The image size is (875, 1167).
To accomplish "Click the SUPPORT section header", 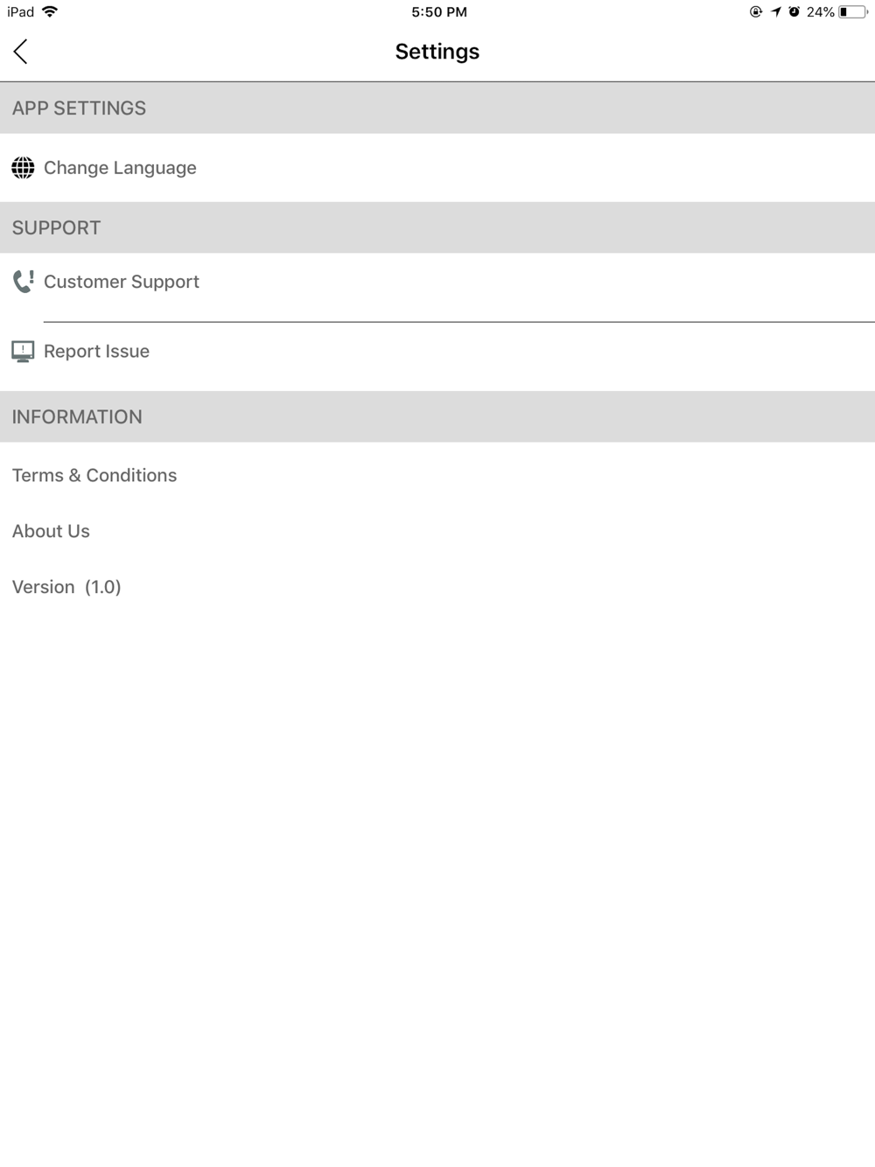I will (x=437, y=227).
